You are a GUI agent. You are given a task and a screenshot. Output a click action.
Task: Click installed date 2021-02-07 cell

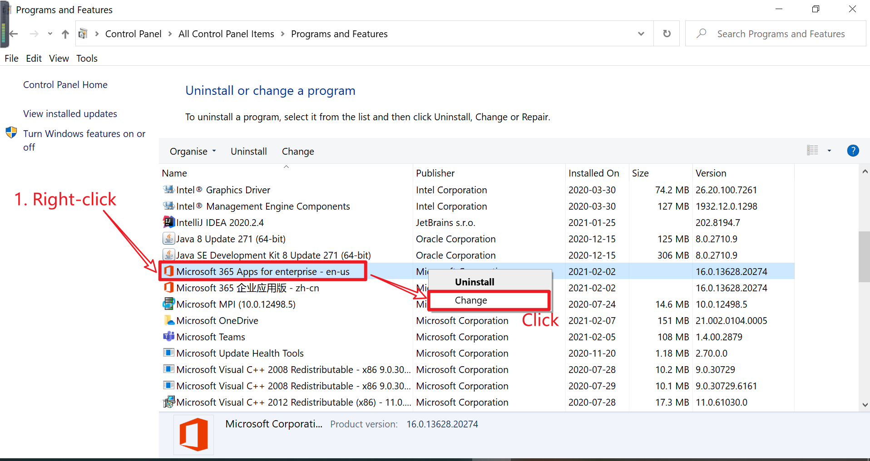click(x=592, y=321)
